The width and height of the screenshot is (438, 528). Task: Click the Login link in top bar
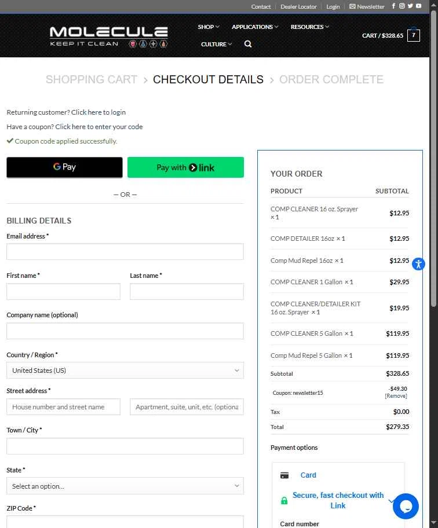coord(333,6)
